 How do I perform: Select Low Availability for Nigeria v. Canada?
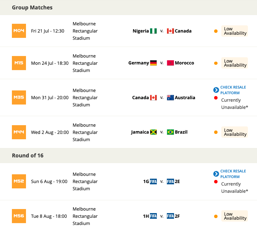click(x=234, y=31)
